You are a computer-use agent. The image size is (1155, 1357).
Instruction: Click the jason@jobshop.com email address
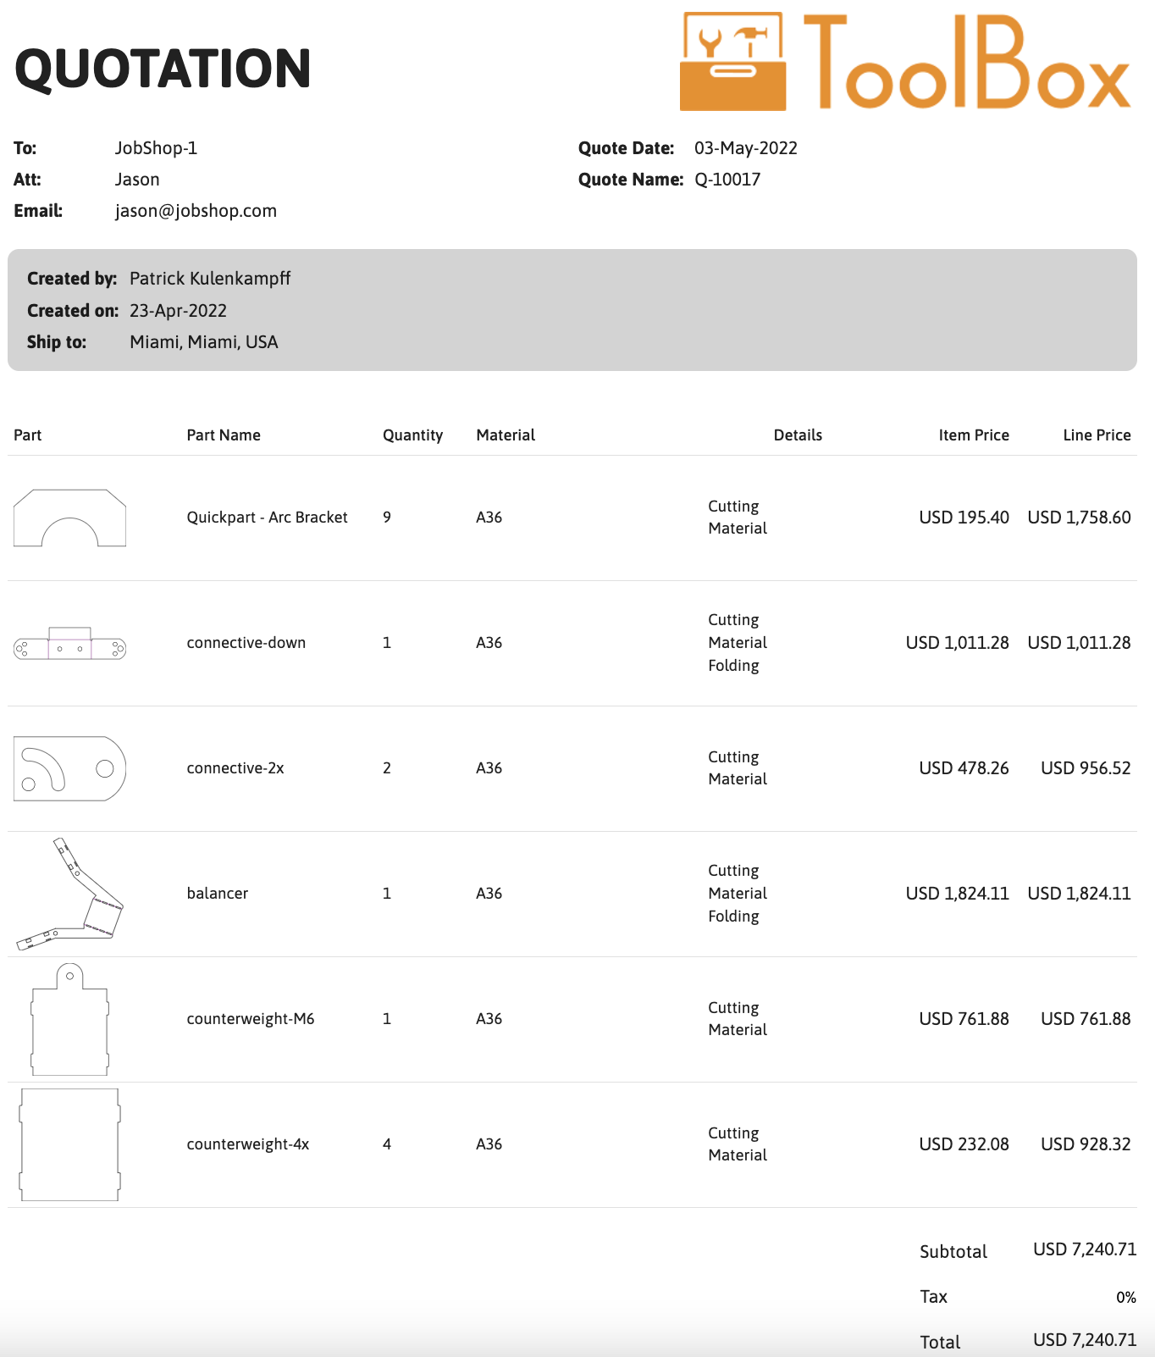point(196,211)
